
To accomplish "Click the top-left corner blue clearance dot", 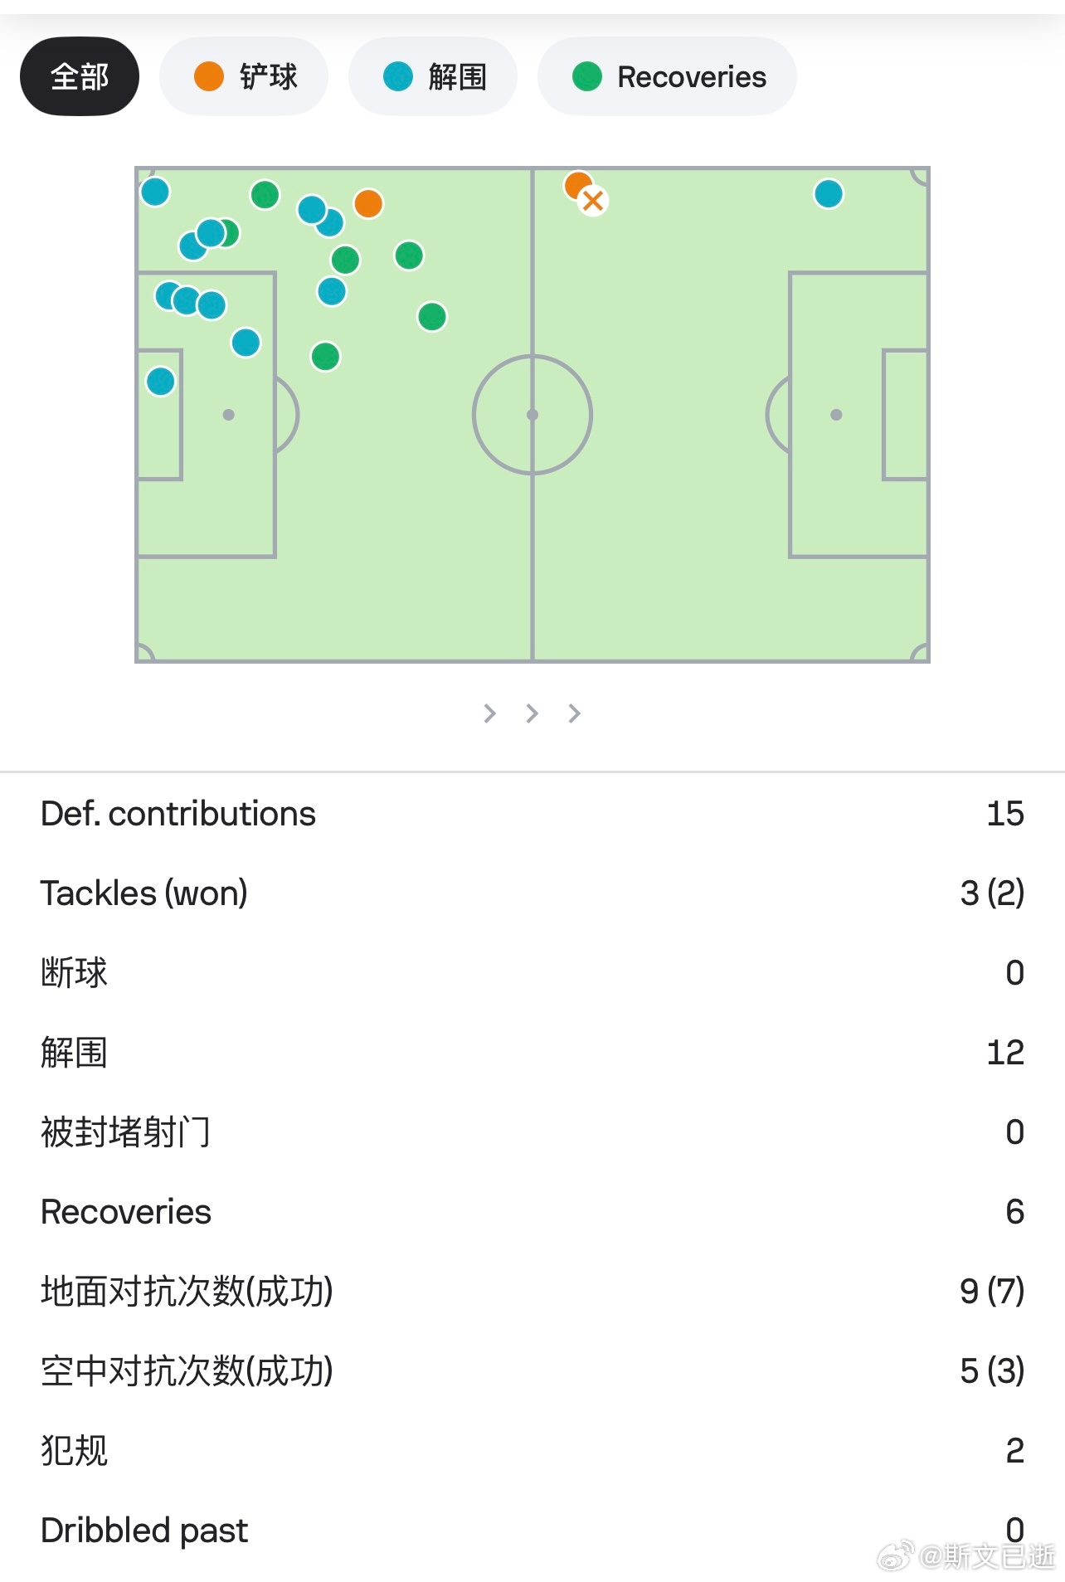I will click(155, 192).
